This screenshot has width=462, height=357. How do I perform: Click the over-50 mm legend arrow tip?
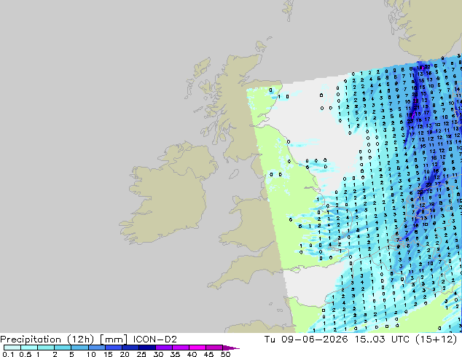coord(231,348)
